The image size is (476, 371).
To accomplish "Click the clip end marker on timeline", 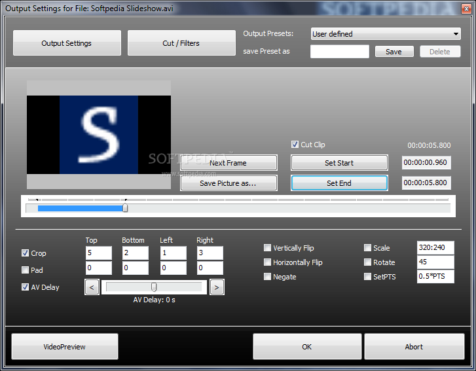I will pos(126,200).
